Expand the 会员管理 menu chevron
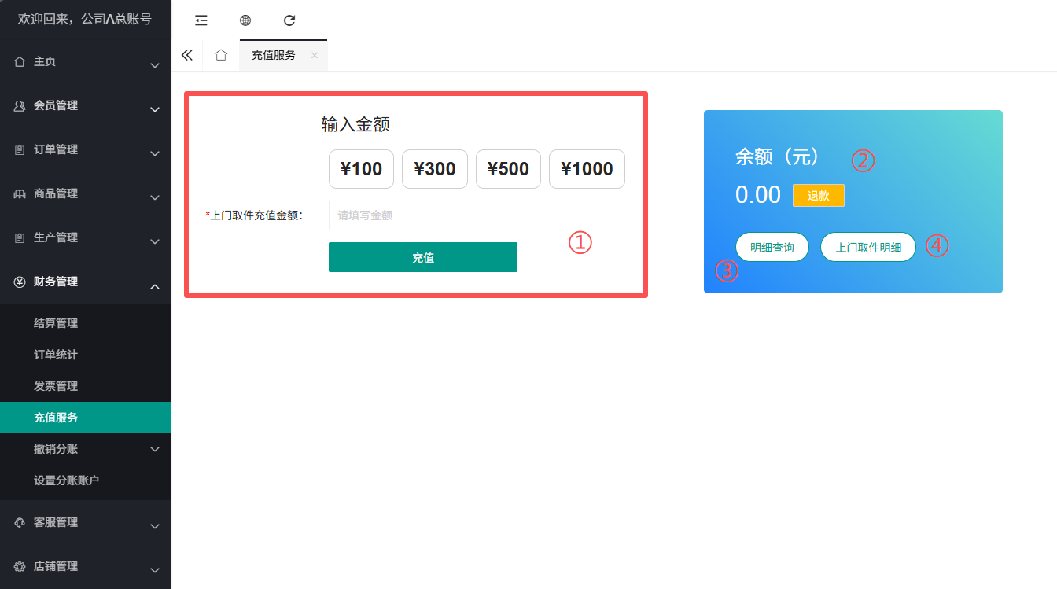 point(155,109)
